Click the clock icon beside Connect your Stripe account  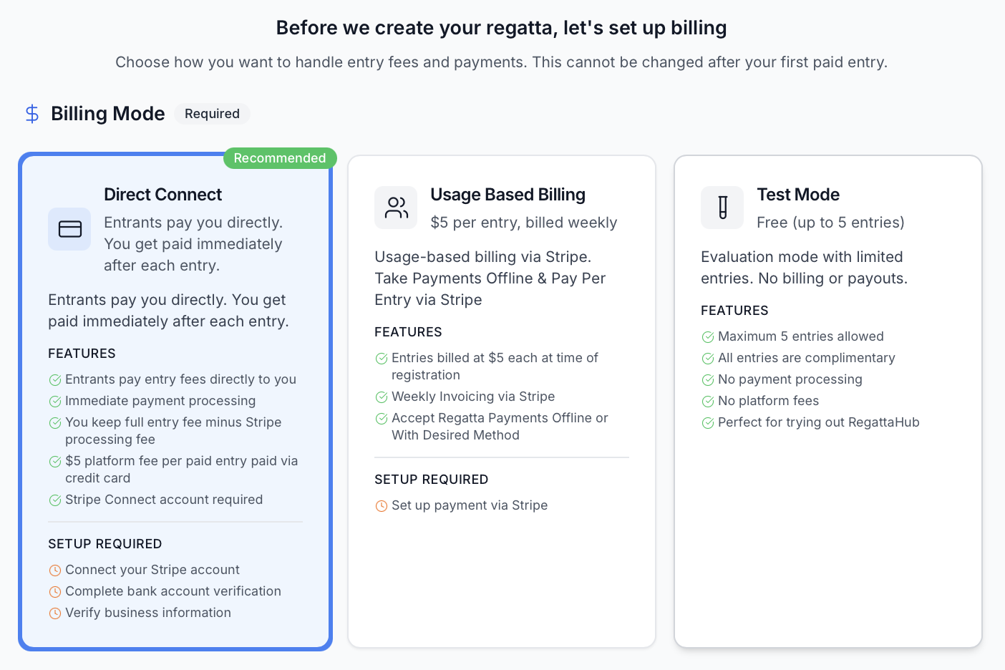tap(55, 571)
